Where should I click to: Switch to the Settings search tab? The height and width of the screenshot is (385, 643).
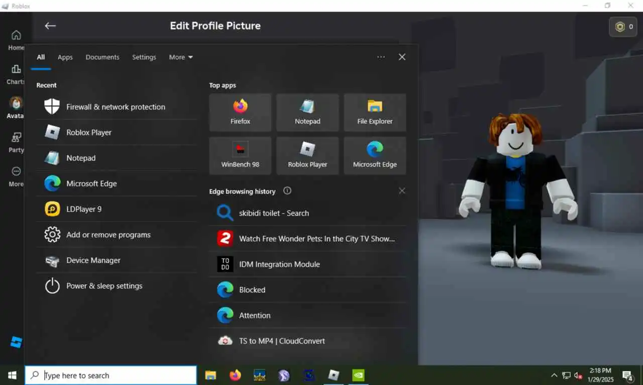(x=144, y=57)
